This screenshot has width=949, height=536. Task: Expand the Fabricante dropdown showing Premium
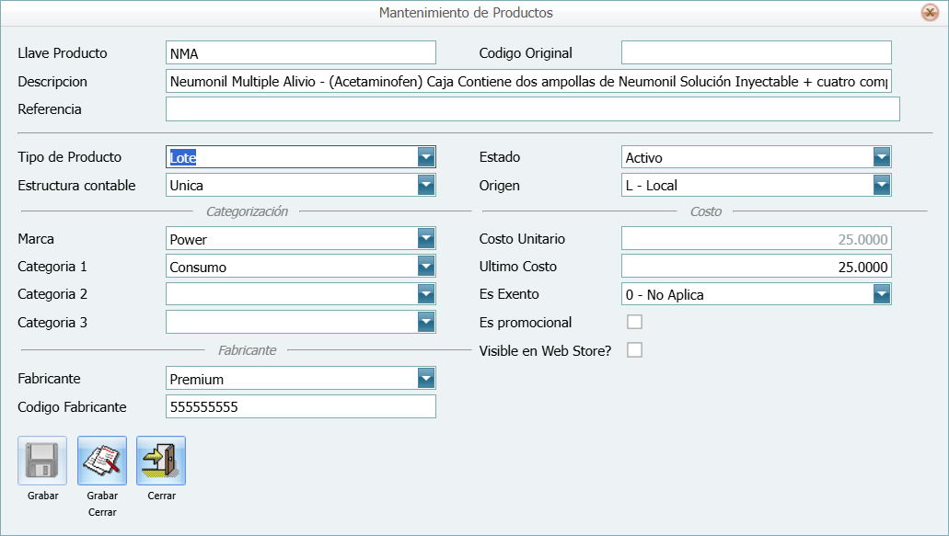[425, 378]
